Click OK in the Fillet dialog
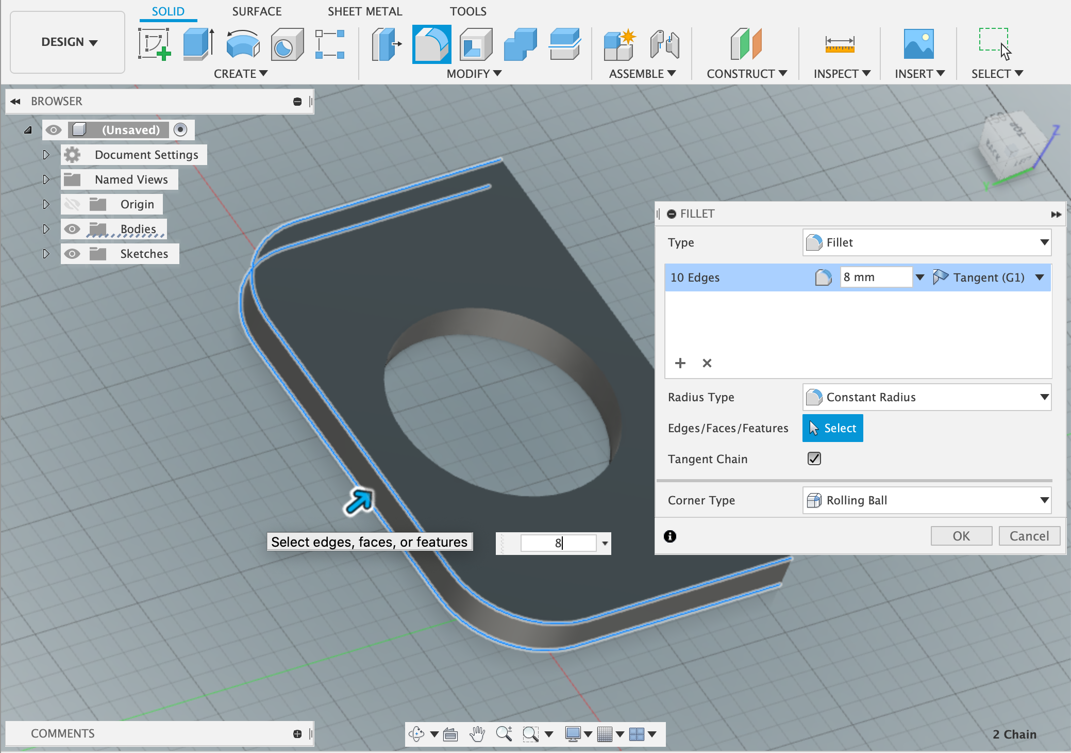The width and height of the screenshot is (1071, 753). pos(961,536)
